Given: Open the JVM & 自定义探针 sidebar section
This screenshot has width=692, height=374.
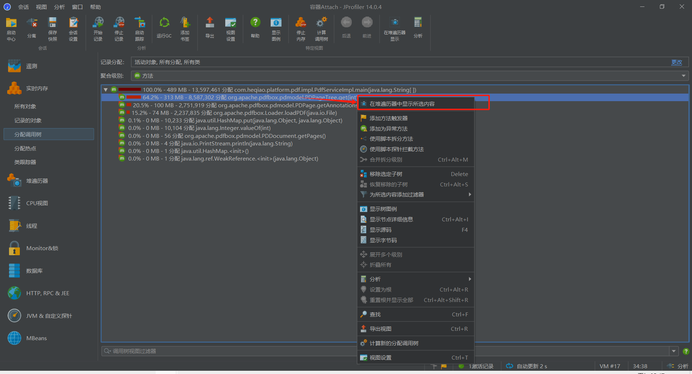Looking at the screenshot, I should [x=49, y=316].
